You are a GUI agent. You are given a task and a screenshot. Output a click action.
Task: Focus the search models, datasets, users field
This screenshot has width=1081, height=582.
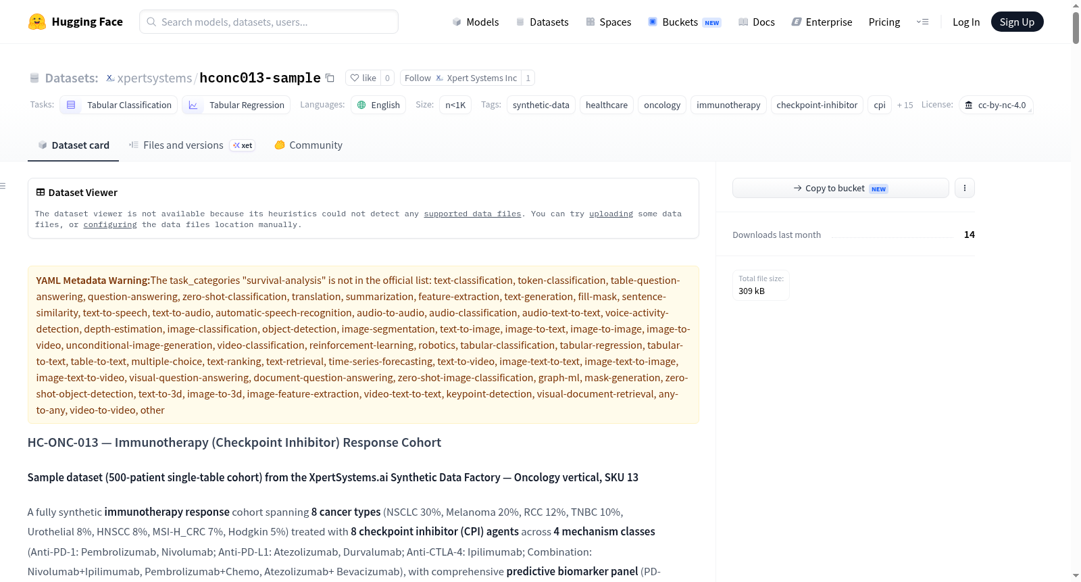pyautogui.click(x=269, y=22)
